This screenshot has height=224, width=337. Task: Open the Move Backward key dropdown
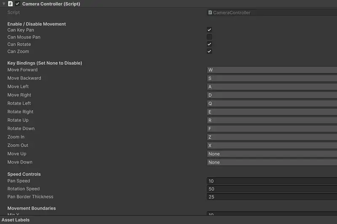(272, 78)
